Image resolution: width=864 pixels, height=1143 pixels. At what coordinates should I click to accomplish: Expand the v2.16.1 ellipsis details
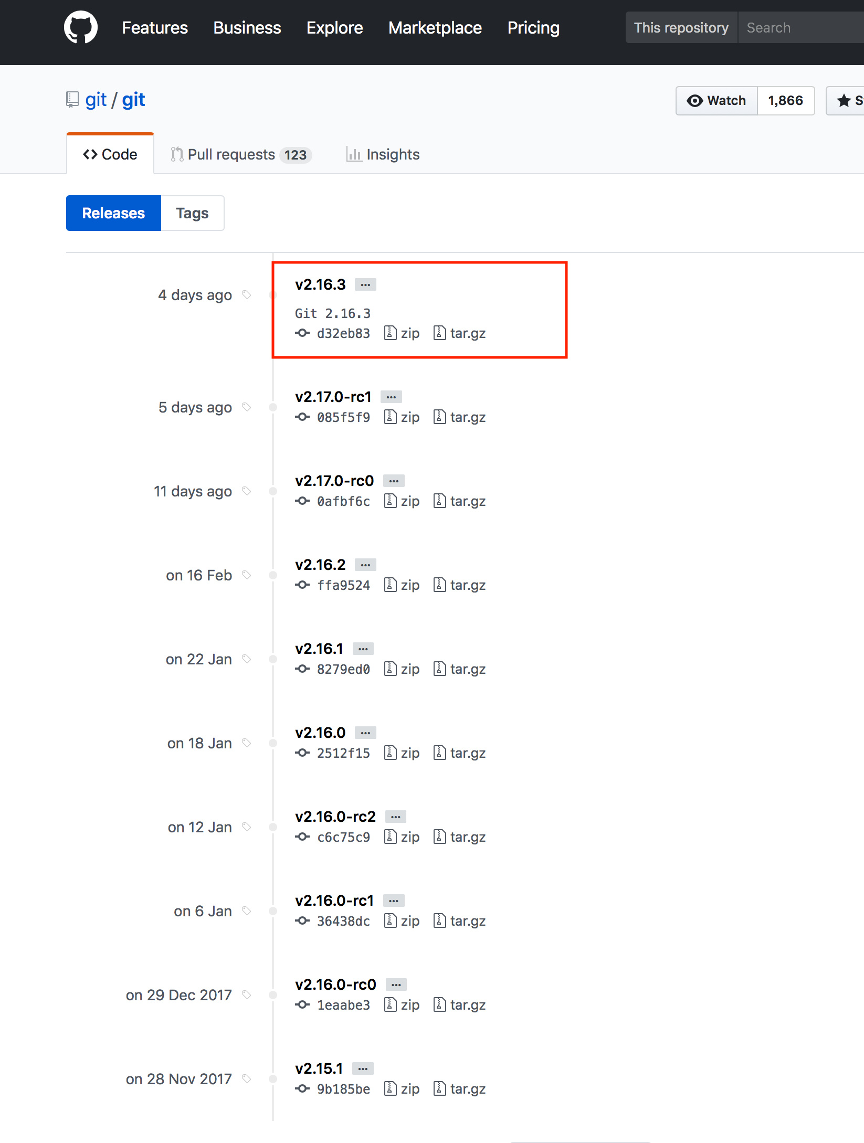pyautogui.click(x=363, y=649)
